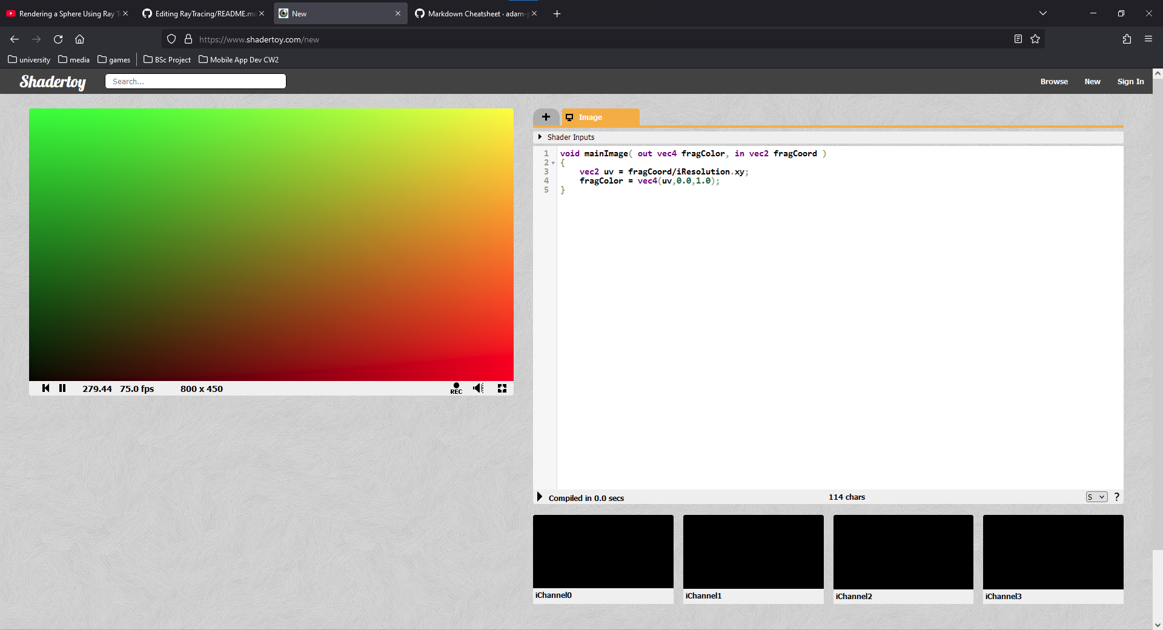Screen dimensions: 1163x630
Task: Enter fullscreen with the expand icon
Action: tap(502, 388)
